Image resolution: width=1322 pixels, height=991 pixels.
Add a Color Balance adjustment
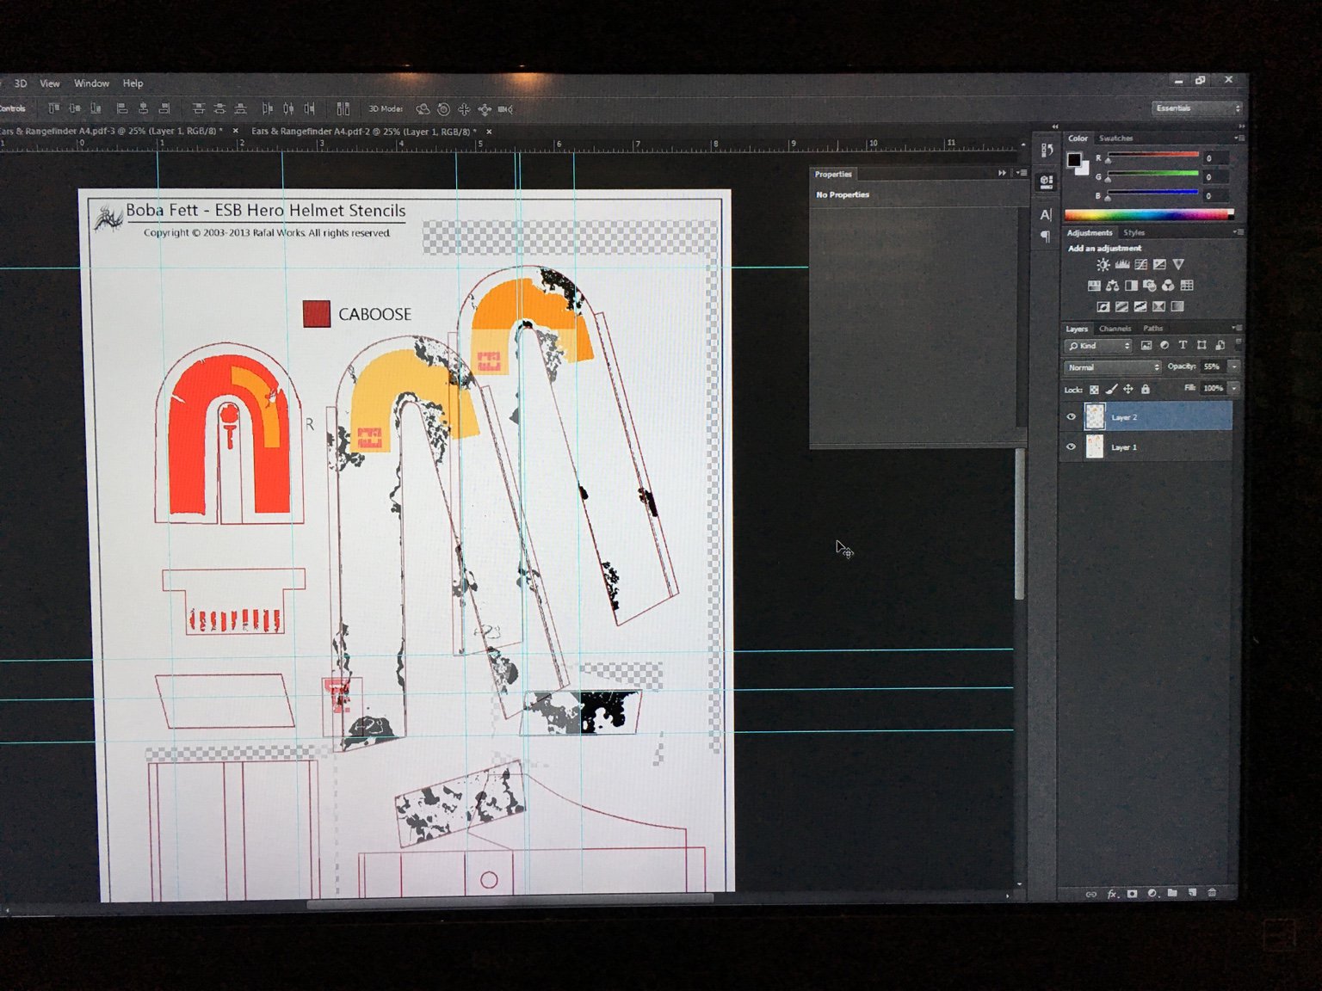pos(1113,286)
